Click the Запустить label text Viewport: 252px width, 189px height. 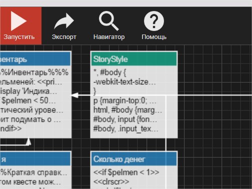point(19,37)
